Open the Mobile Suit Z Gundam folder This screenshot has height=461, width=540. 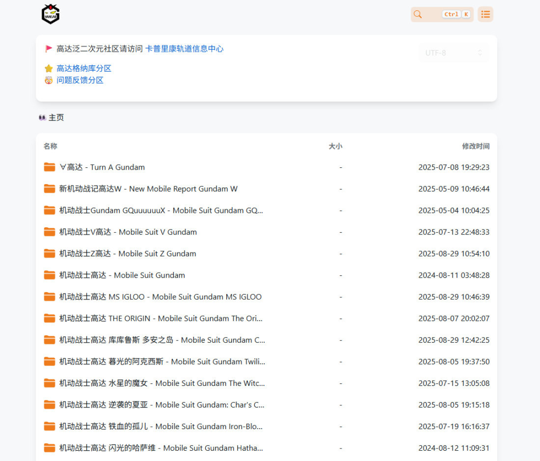click(x=127, y=254)
